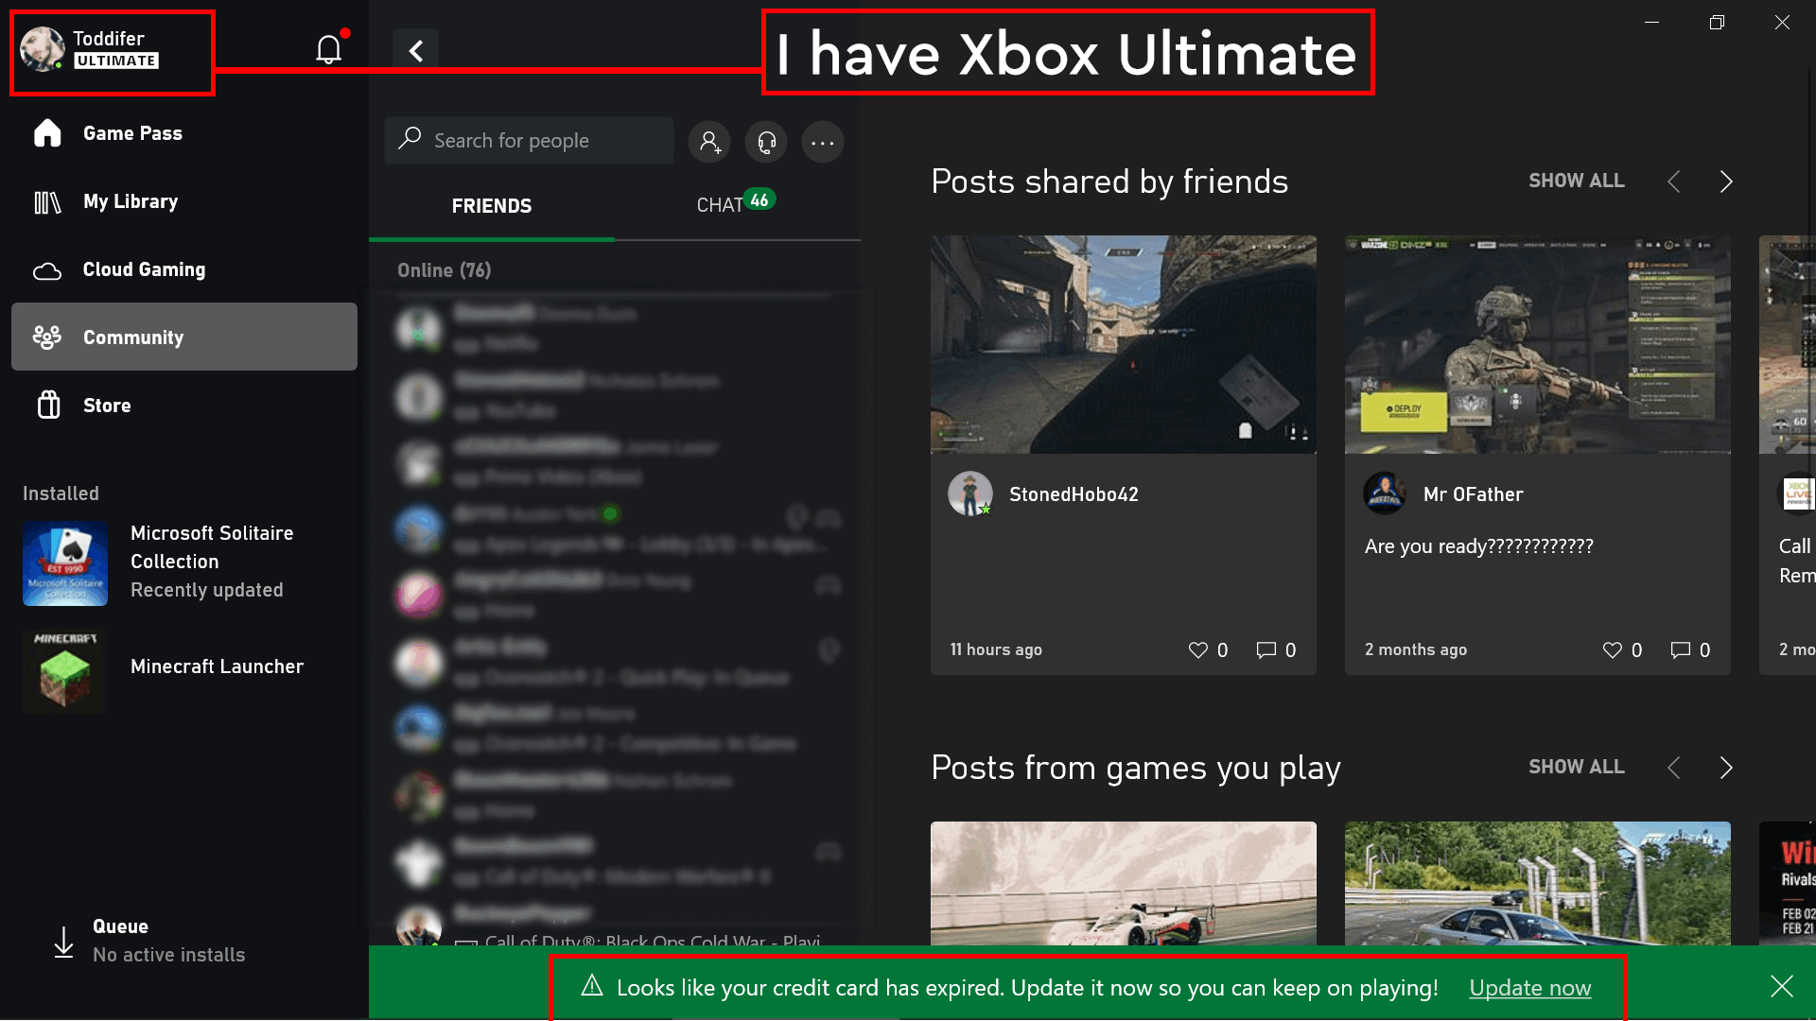Open the more options ellipsis
Viewport: 1816px width, 1021px height.
[x=823, y=142]
